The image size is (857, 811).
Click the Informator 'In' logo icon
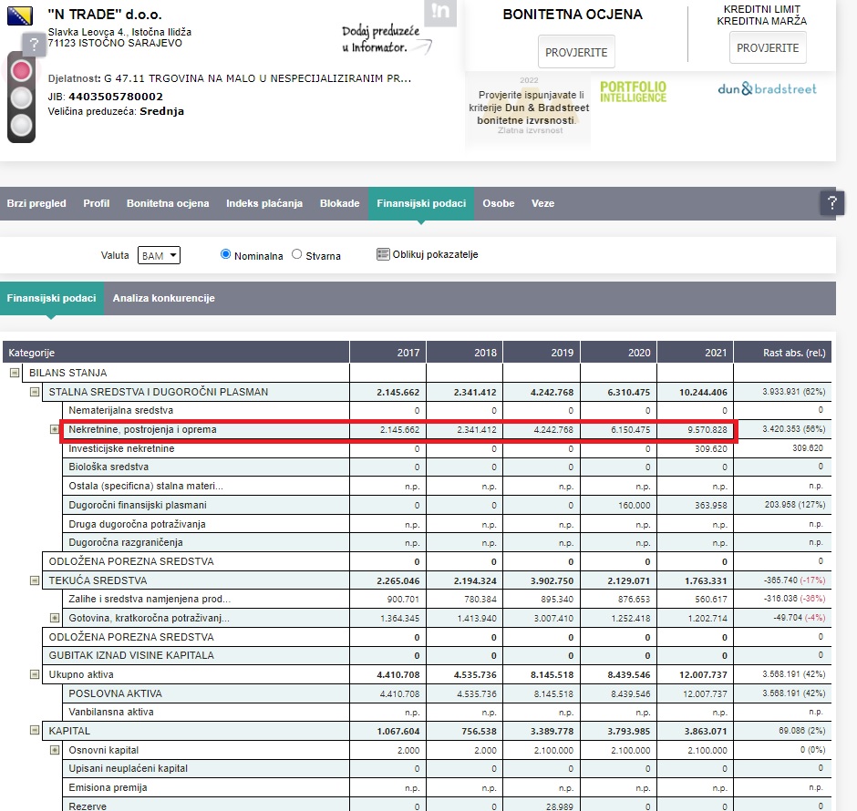click(x=441, y=12)
